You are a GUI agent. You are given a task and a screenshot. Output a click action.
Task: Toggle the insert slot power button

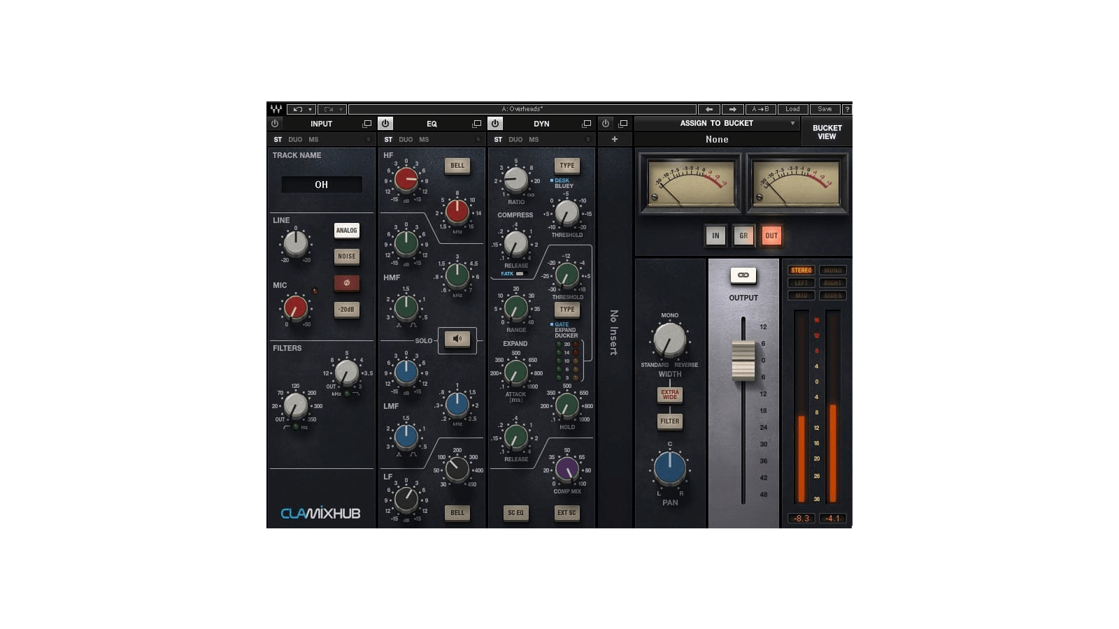(606, 124)
